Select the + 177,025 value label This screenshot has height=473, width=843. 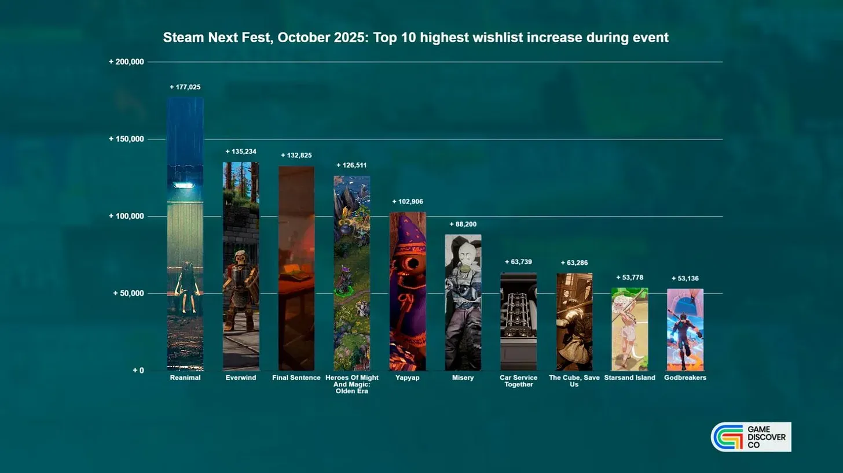(x=185, y=87)
